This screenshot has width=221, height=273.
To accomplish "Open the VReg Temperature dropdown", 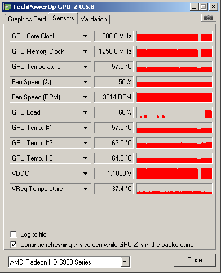I will (x=85, y=189).
